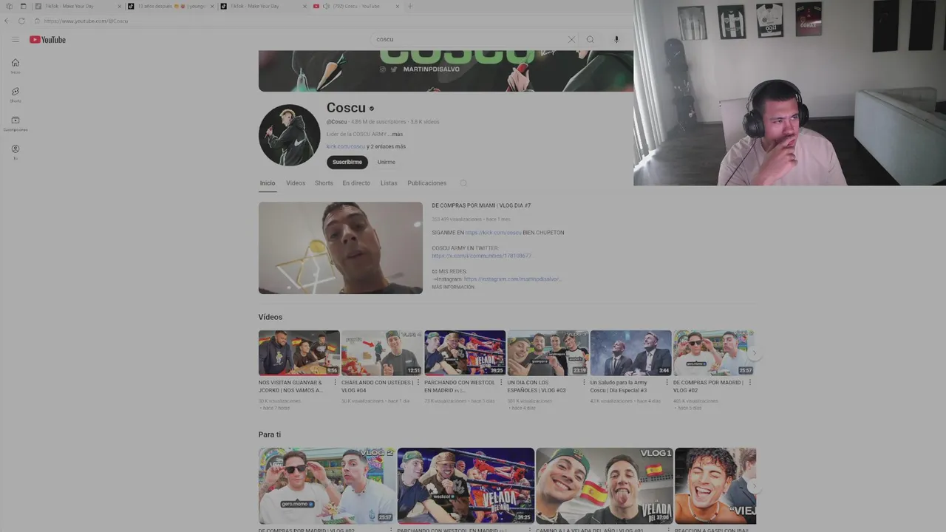Screen dimensions: 946x532
Task: Open the Listas channel tab
Action: [389, 183]
